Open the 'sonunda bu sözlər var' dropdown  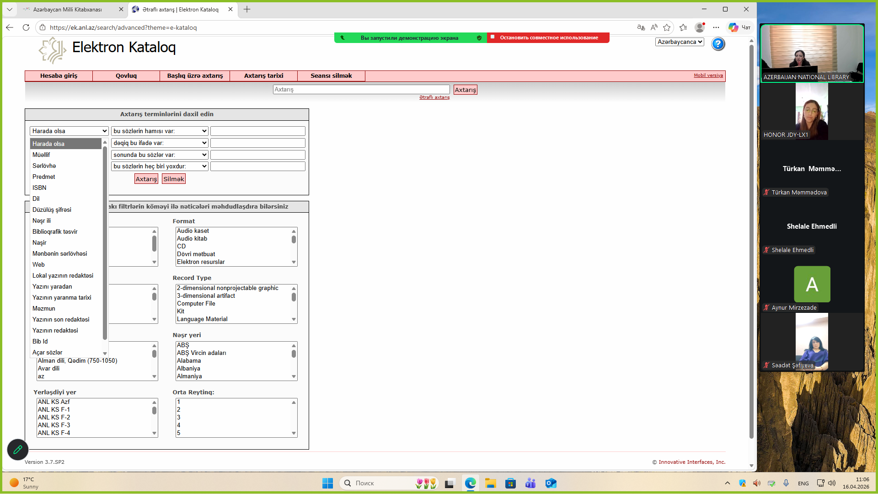[160, 155]
